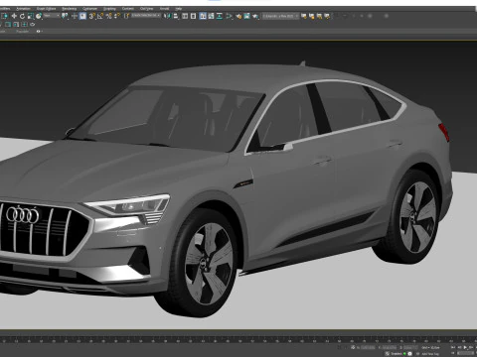Activate the Select and Scale tool
The height and width of the screenshot is (357, 477).
pyautogui.click(x=31, y=16)
